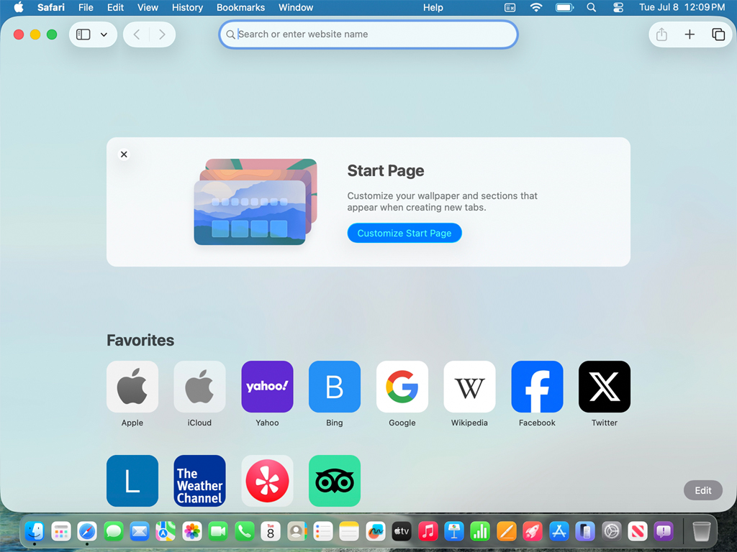Screen dimensions: 737x552
Task: Open Notes from the Dock
Action: pyautogui.click(x=349, y=531)
